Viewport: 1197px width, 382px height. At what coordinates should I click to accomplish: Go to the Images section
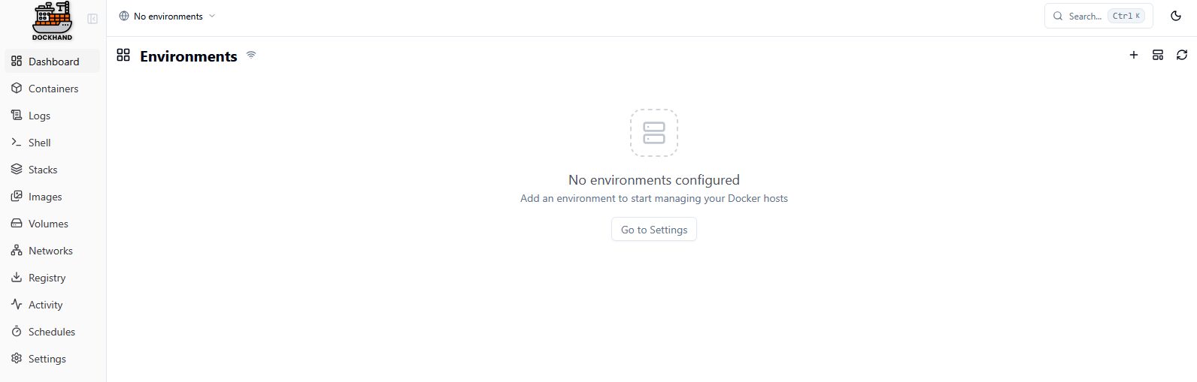coord(44,197)
